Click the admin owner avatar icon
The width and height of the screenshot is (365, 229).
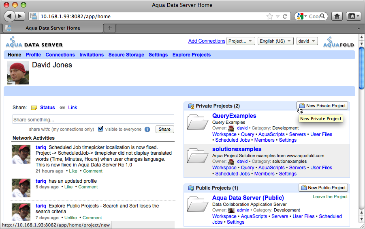[231, 210]
